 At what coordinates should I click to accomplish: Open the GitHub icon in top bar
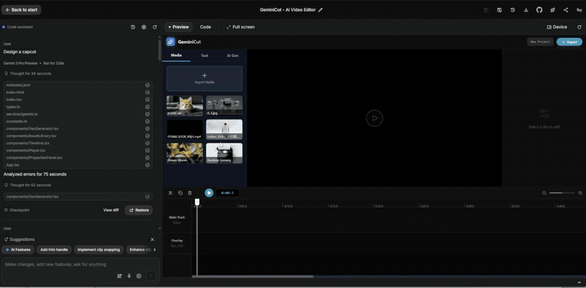pyautogui.click(x=539, y=10)
